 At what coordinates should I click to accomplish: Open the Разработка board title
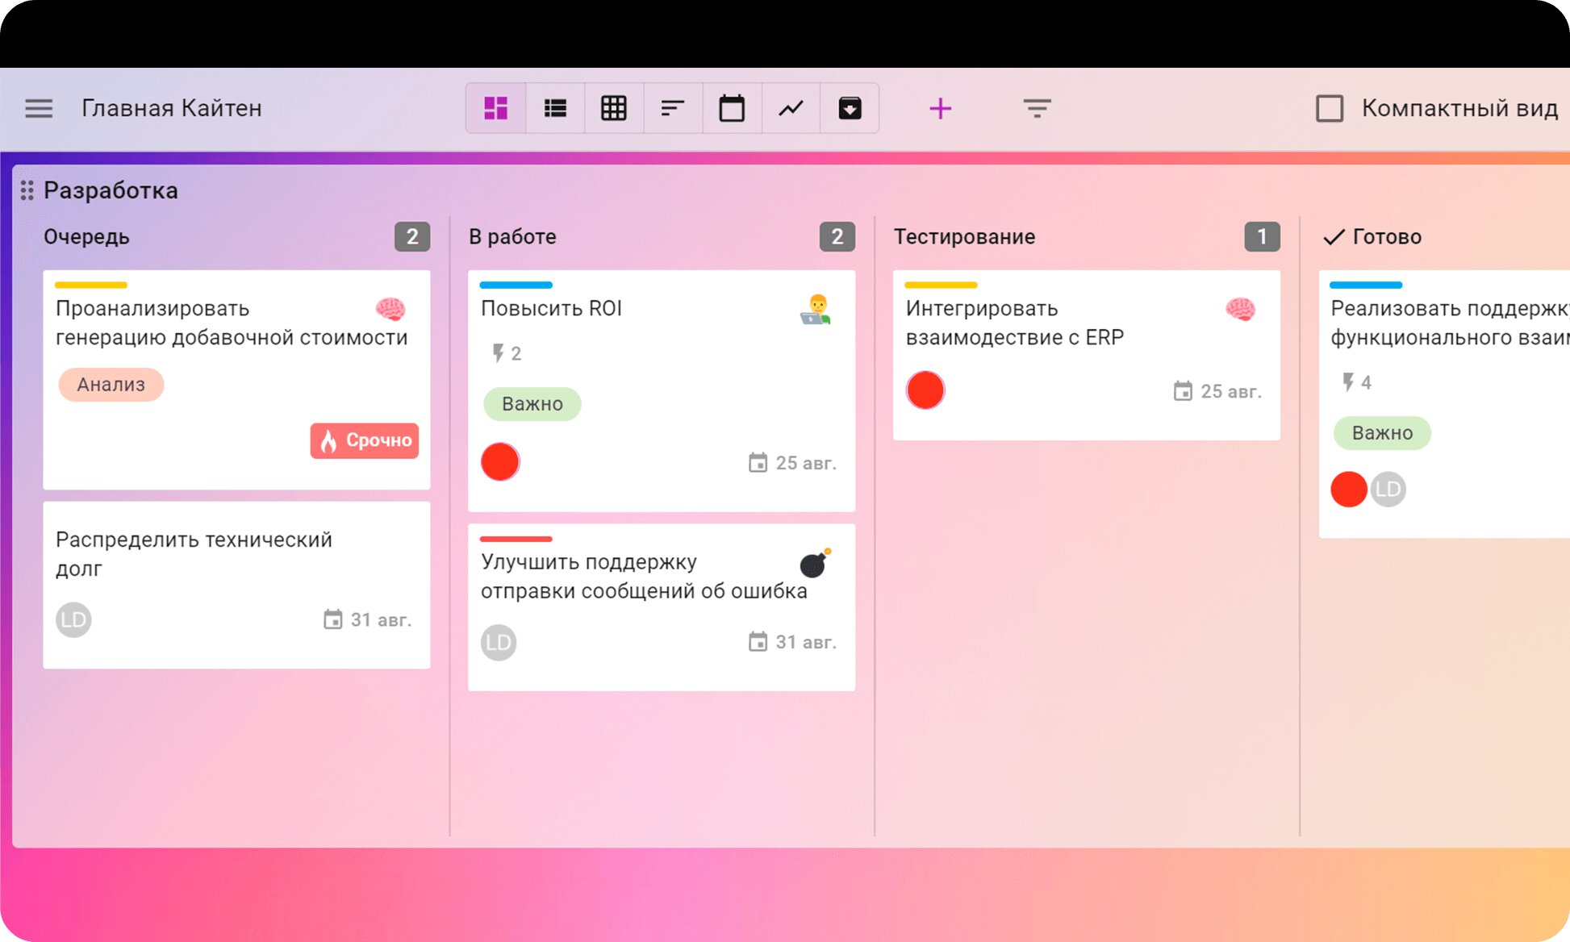click(111, 190)
